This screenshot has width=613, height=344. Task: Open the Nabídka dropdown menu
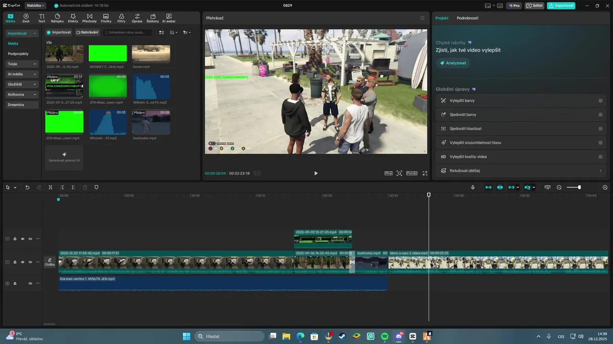(35, 6)
